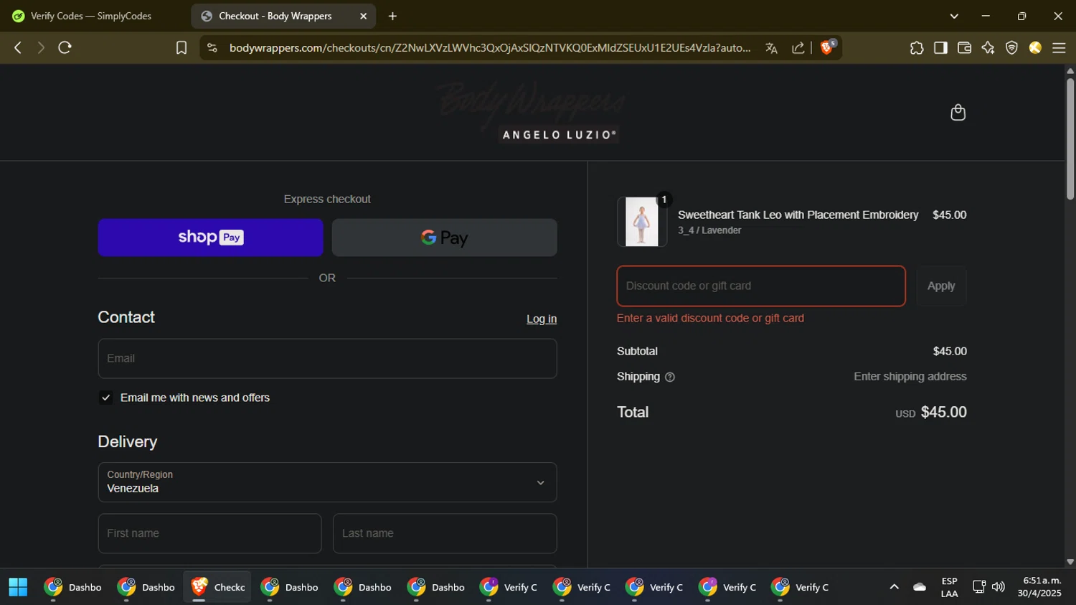1076x605 pixels.
Task: Open the Leo AI sparkle icon
Action: (x=988, y=48)
